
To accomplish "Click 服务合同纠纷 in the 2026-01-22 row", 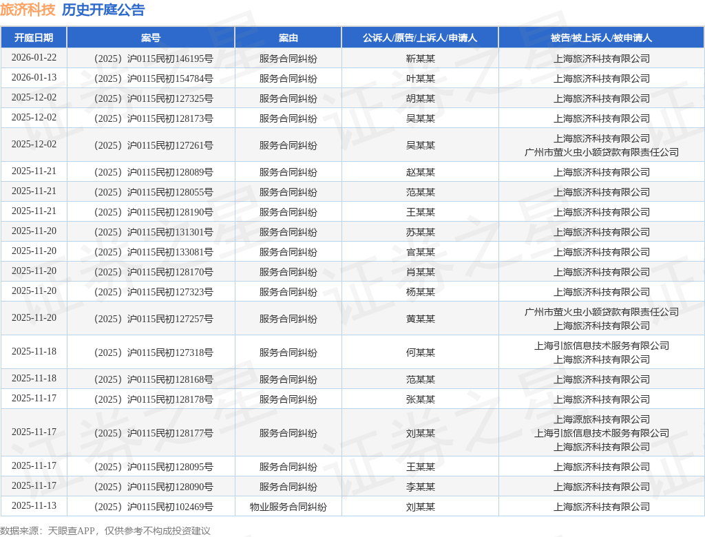I will click(288, 59).
